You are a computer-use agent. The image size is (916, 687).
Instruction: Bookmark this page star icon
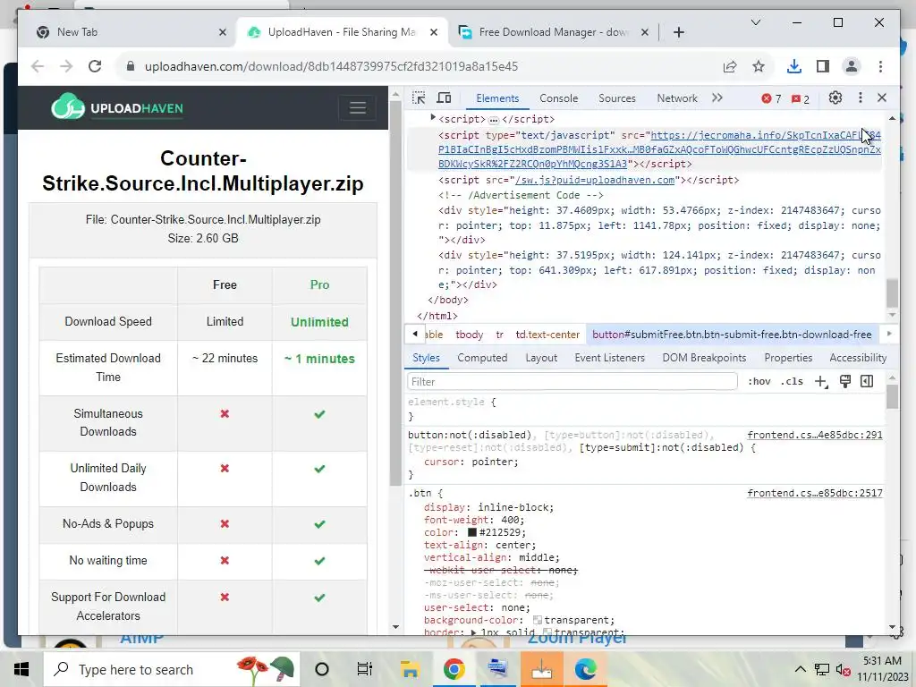coord(759,66)
